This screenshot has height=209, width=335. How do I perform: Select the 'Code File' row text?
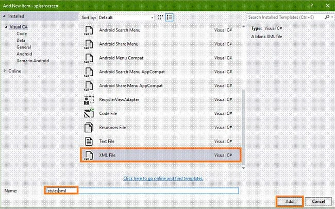(x=108, y=113)
